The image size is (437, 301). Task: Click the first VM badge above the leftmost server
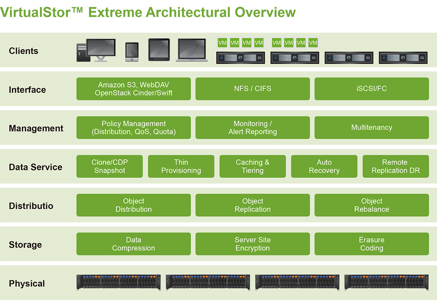pyautogui.click(x=222, y=43)
